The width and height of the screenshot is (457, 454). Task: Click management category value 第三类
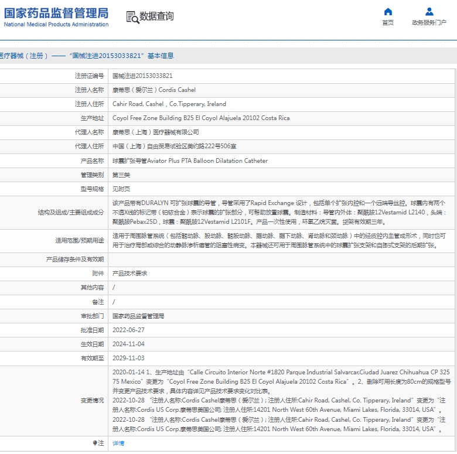coord(121,175)
